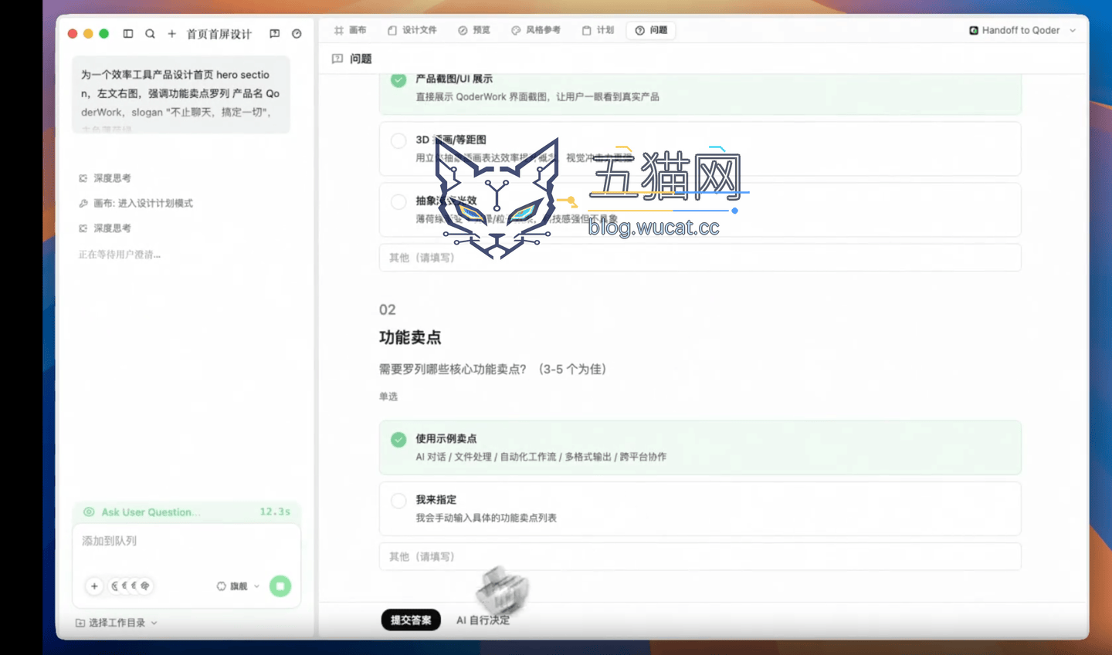This screenshot has height=655, width=1112.
Task: Open the search magnifier icon
Action: 150,34
